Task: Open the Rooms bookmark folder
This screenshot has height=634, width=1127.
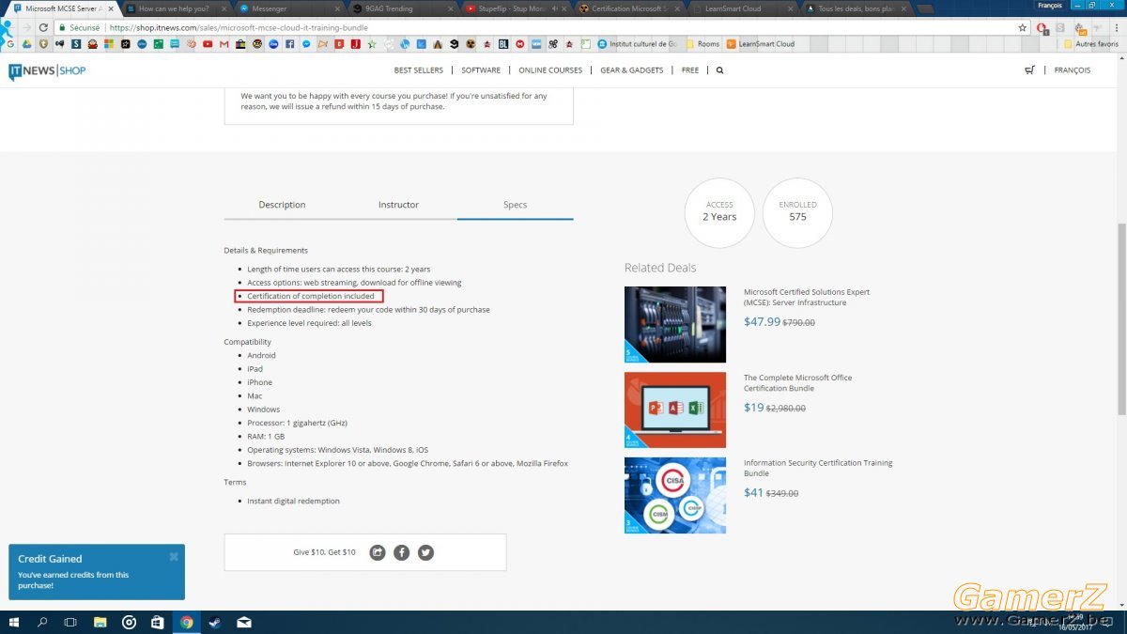Action: (x=702, y=43)
